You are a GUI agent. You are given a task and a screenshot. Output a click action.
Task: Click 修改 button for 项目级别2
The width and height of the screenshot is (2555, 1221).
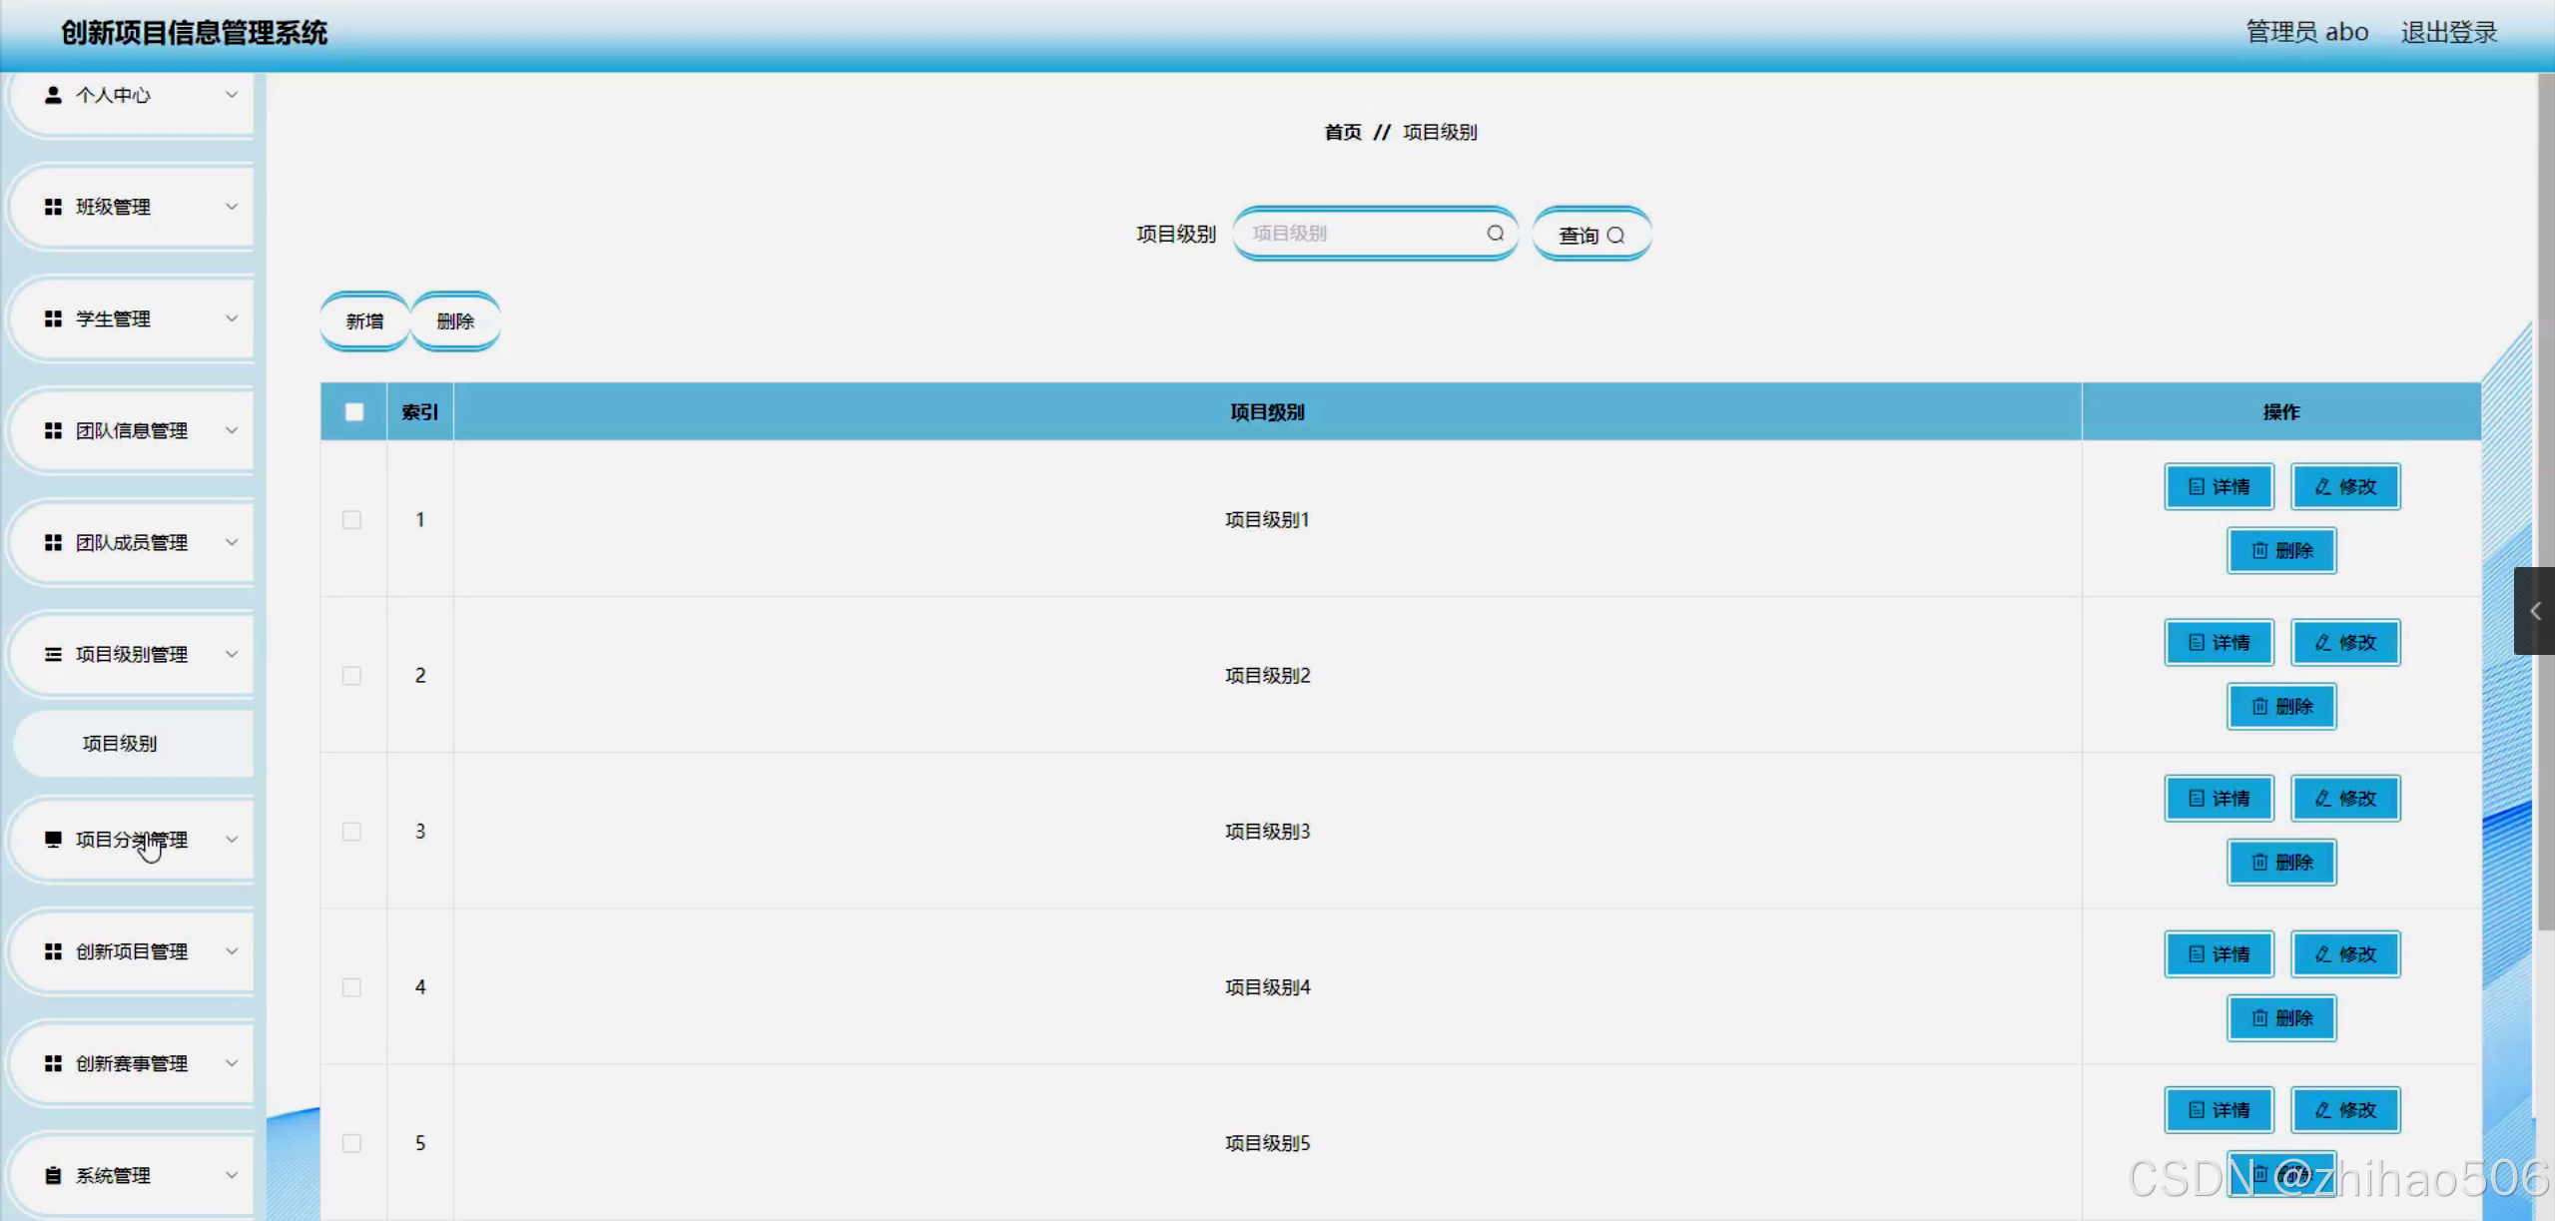point(2345,642)
